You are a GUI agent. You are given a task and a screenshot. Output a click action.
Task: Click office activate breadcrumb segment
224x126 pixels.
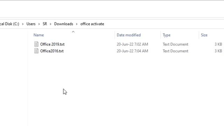pyautogui.click(x=92, y=24)
